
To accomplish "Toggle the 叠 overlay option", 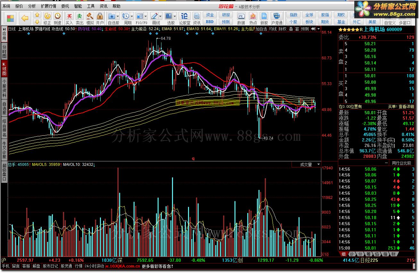I will pyautogui.click(x=291, y=29).
